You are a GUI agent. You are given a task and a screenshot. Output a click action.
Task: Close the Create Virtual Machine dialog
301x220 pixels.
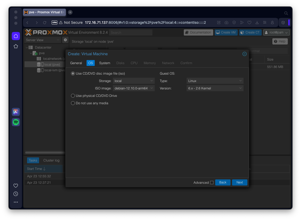pyautogui.click(x=244, y=54)
